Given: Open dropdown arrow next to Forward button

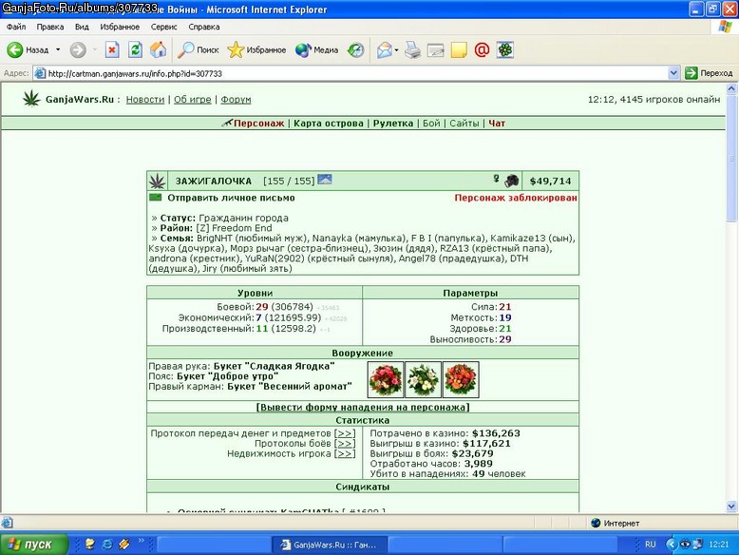Looking at the screenshot, I should 94,49.
